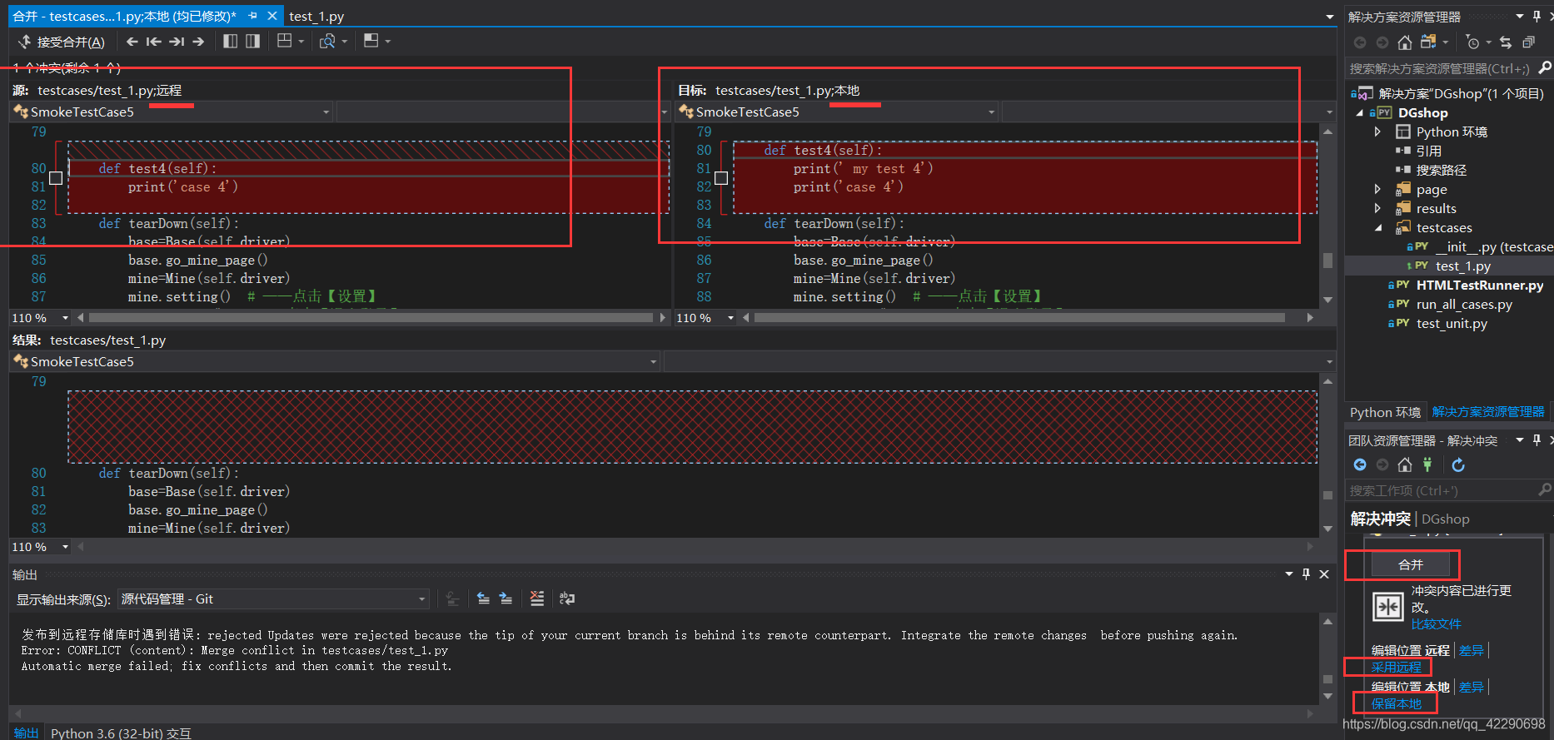Open the 比较文件 link
The height and width of the screenshot is (740, 1554).
(x=1436, y=623)
